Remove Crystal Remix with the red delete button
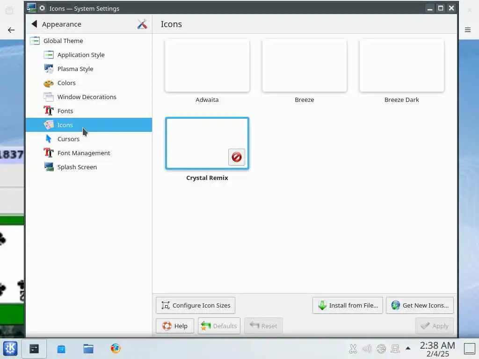 (x=237, y=157)
